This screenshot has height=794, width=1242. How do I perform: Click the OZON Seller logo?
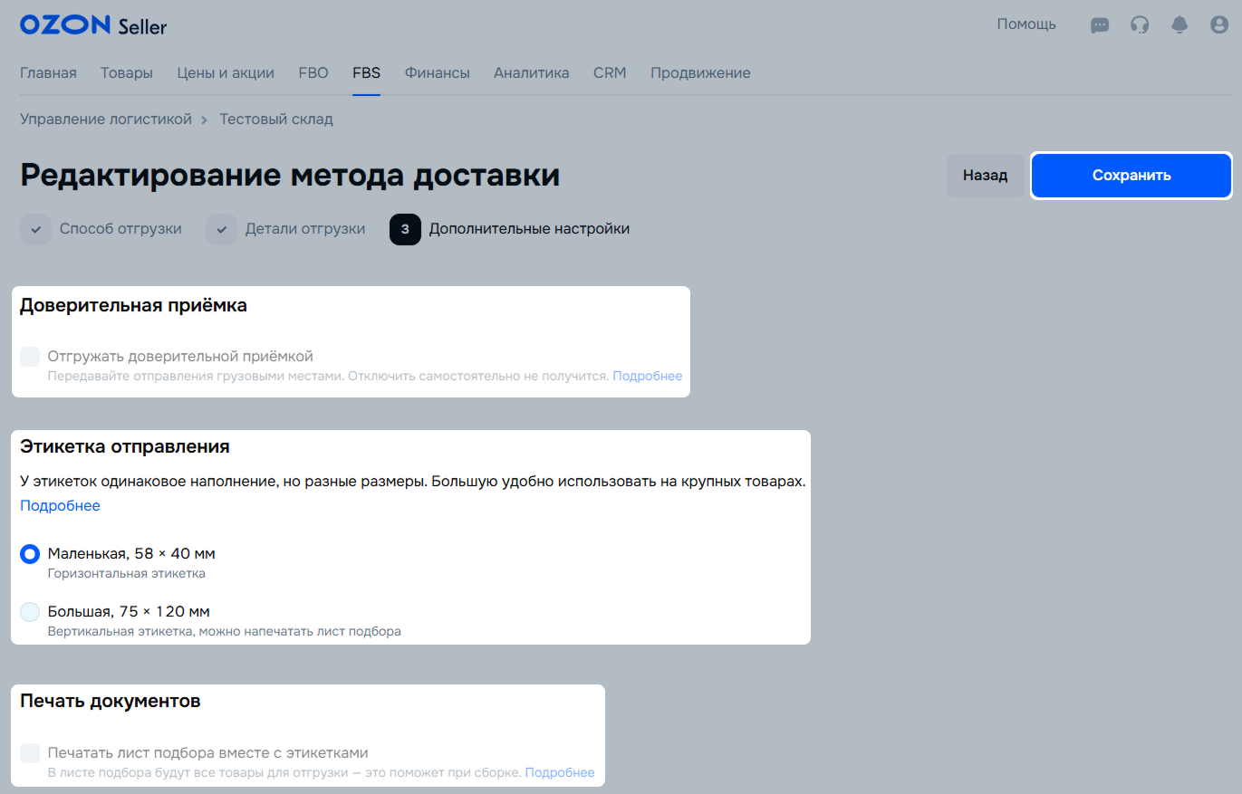(93, 25)
